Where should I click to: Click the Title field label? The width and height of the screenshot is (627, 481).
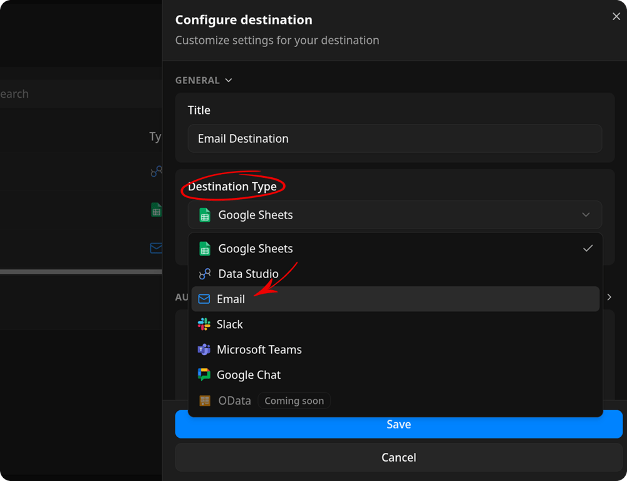199,110
